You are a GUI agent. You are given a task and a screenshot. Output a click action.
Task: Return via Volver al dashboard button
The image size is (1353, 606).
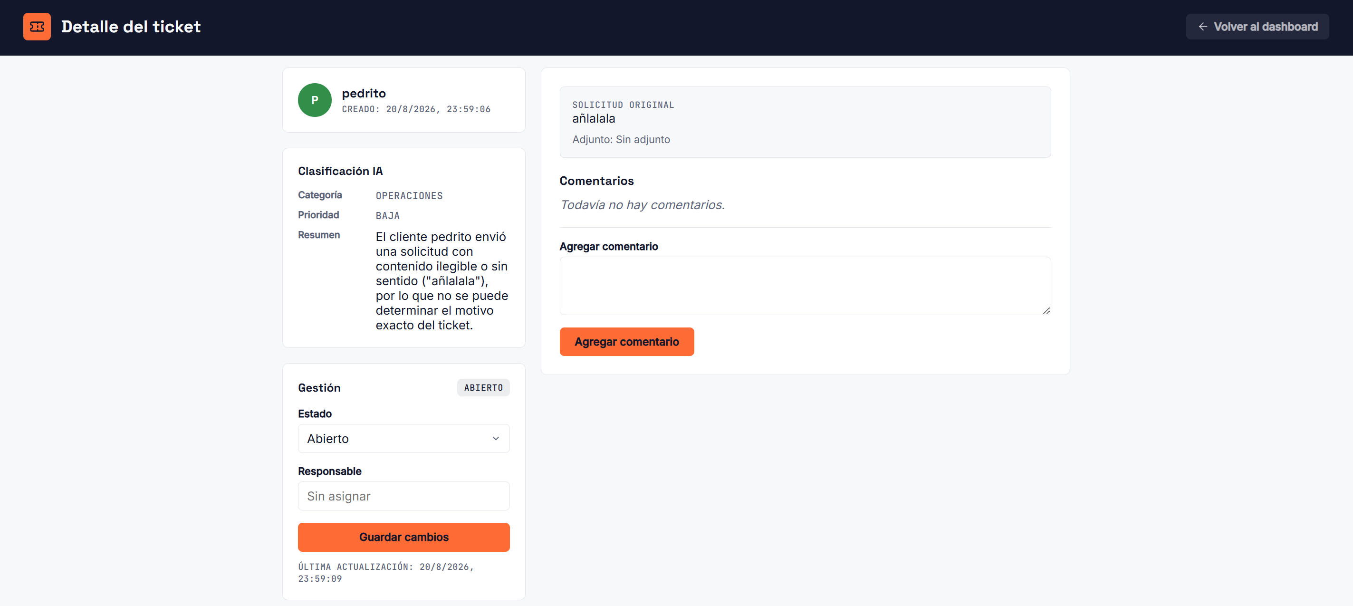pos(1257,27)
